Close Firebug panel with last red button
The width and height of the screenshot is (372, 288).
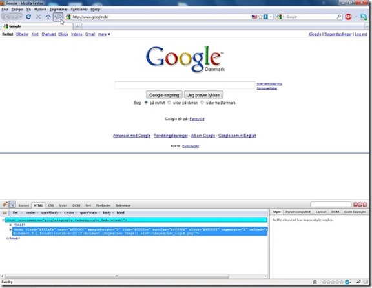[365, 204]
